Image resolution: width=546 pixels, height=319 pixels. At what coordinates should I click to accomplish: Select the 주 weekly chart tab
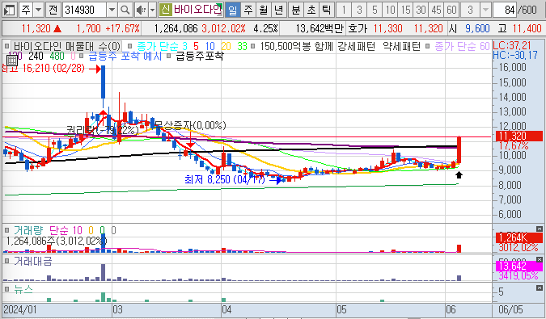pos(248,10)
